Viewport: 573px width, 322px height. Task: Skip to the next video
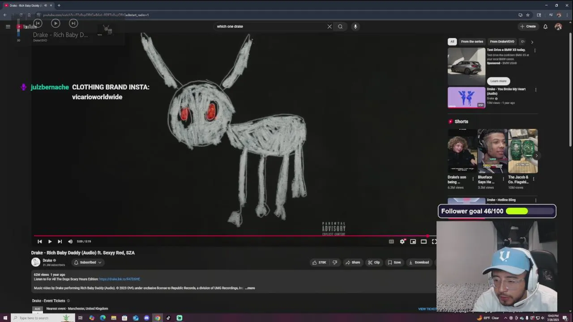(60, 241)
